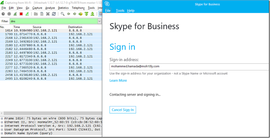Expand the Frame 1614 details row

(2, 118)
